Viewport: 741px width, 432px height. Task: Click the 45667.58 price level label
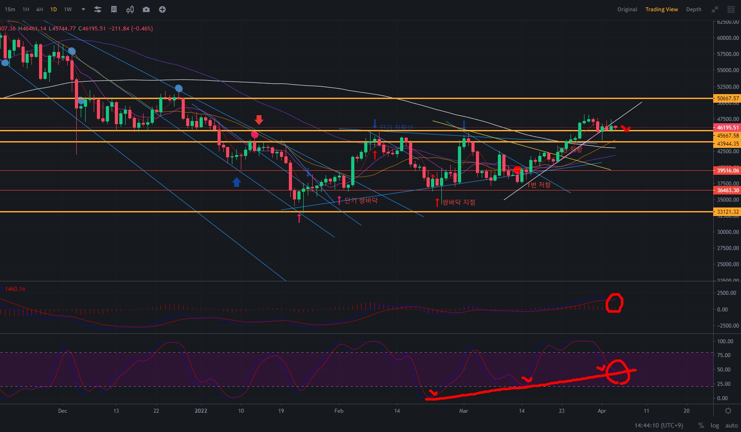[x=727, y=135]
